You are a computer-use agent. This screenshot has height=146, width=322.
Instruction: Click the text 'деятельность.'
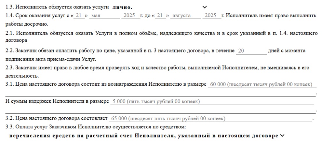pyautogui.click(x=22, y=76)
